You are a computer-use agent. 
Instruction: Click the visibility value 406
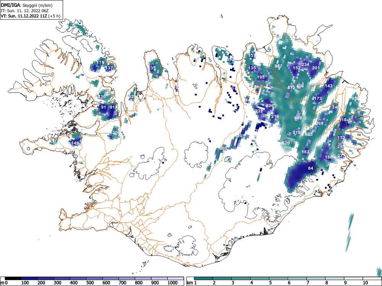click(300, 85)
